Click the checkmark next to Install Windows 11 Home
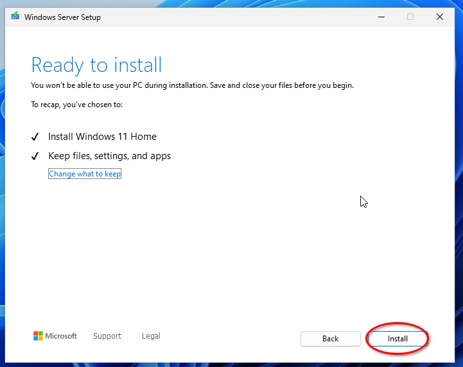The image size is (463, 367). 35,137
